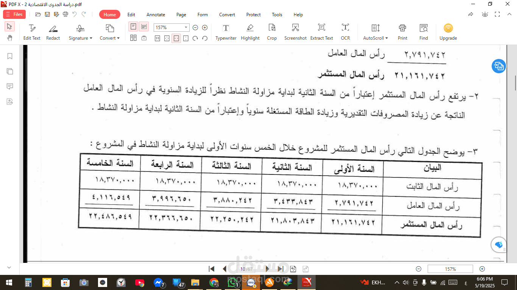Open the Signature dropdown
Screen dimensions: 517x290
81,32
